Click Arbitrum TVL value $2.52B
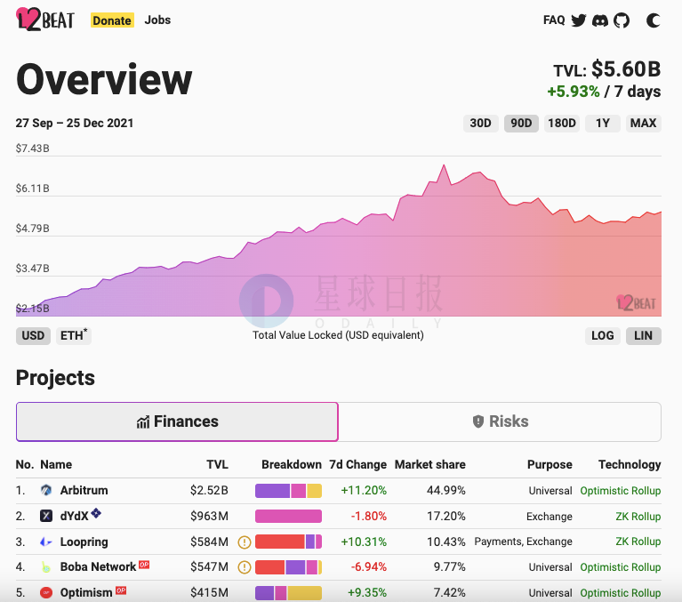682x602 pixels. 209,491
